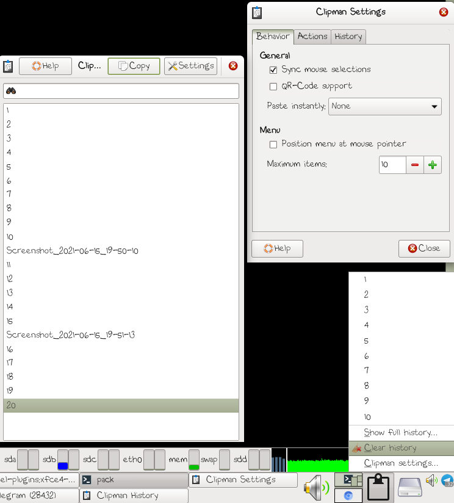Copy the selected history entry

pos(134,66)
